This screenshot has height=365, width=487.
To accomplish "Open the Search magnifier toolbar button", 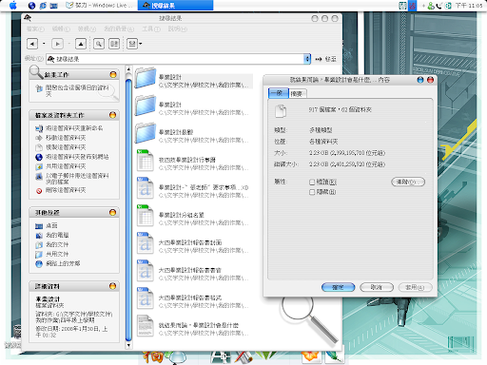I will coord(99,44).
